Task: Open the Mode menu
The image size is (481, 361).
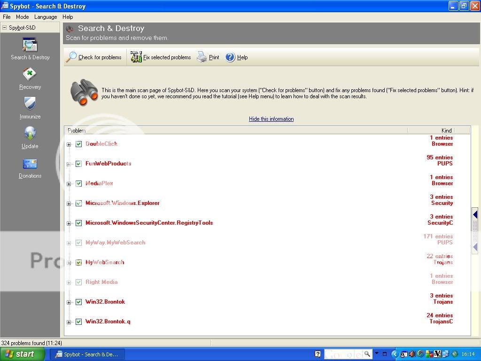Action: [23, 17]
